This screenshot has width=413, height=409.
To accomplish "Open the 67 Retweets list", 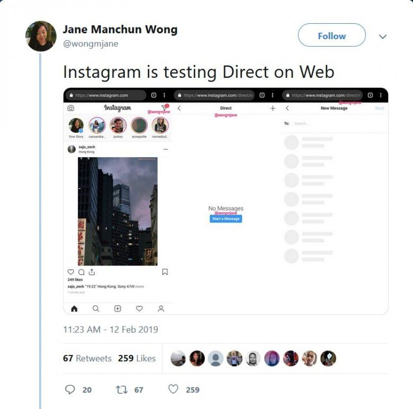I will [x=87, y=358].
